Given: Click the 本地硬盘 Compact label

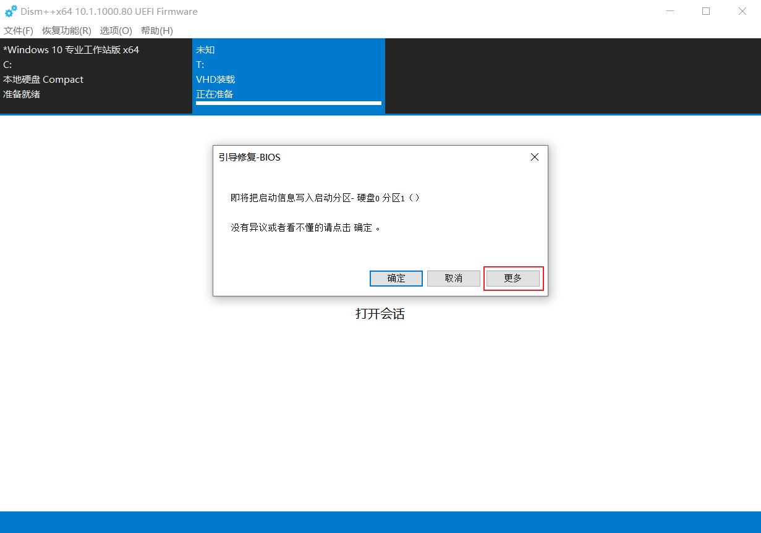Looking at the screenshot, I should coord(43,79).
